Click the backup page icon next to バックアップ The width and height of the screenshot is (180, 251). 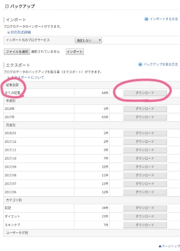click(x=7, y=6)
